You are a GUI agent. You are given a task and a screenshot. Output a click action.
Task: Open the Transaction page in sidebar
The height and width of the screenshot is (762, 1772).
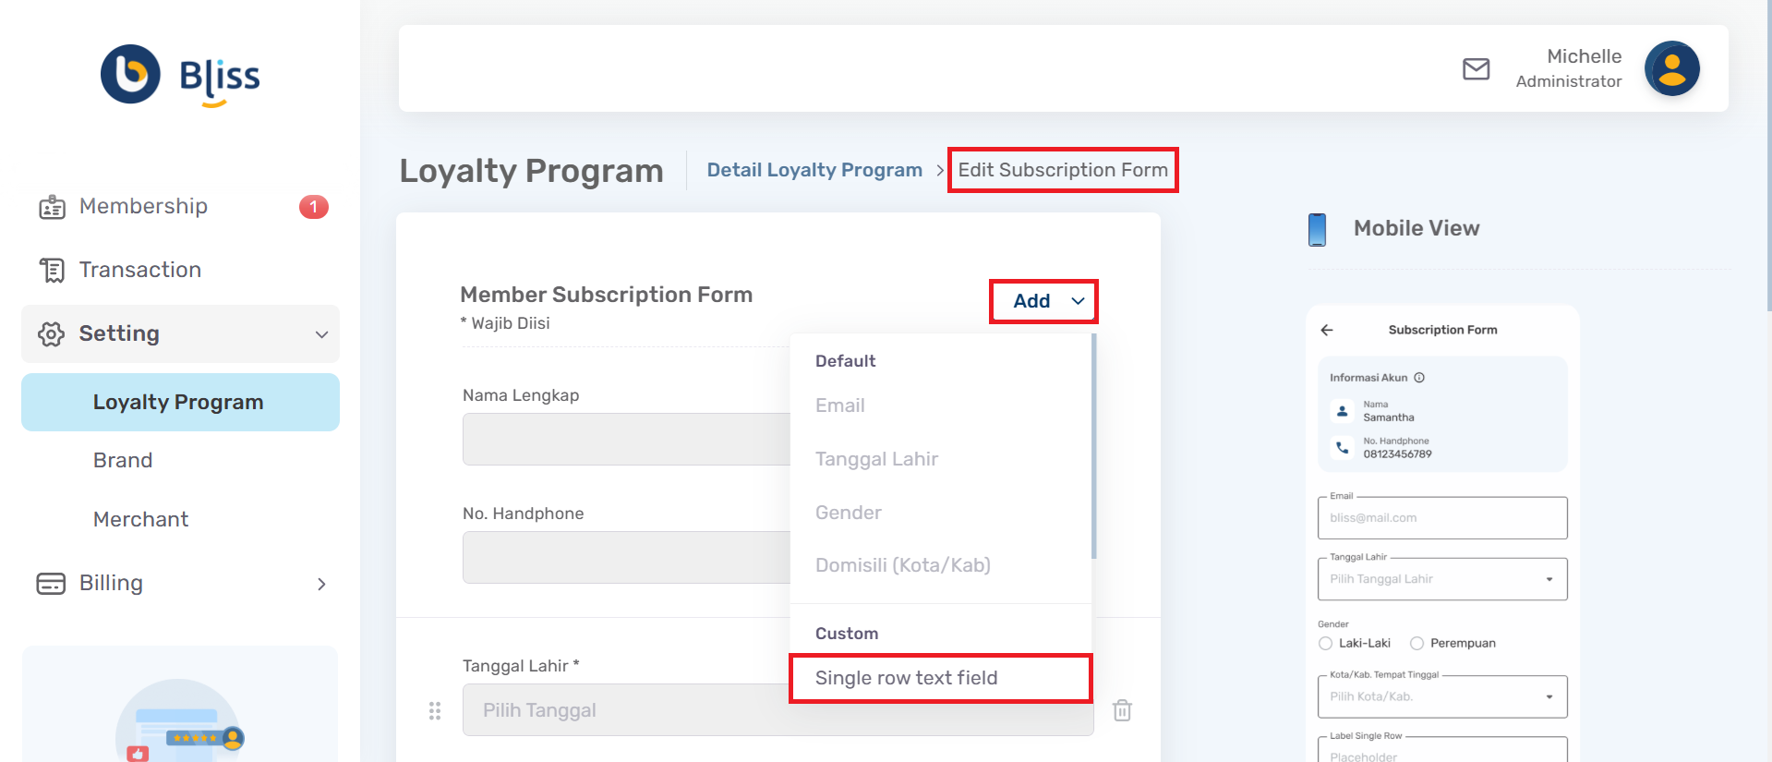[x=140, y=270]
